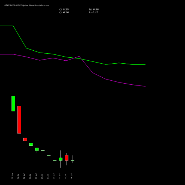Click the low value 'L: 0.15'
The width and height of the screenshot is (185, 185).
(93, 13)
